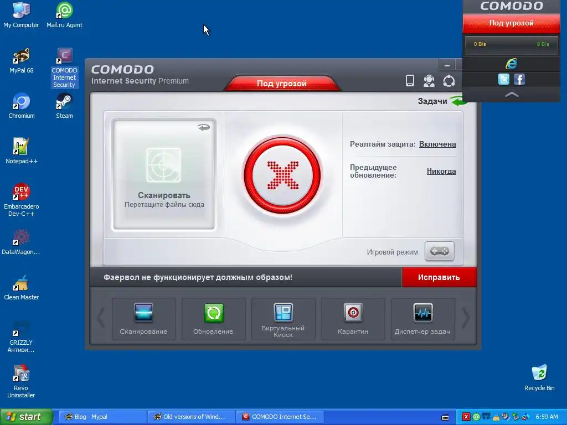Image resolution: width=567 pixels, height=425 pixels.
Task: Minimize the COMODO Internet Security window
Action: 447,65
